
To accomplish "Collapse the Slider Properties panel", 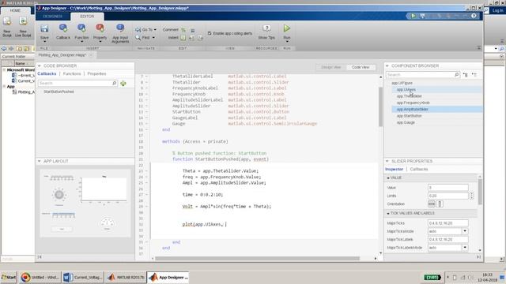I will click(387, 161).
